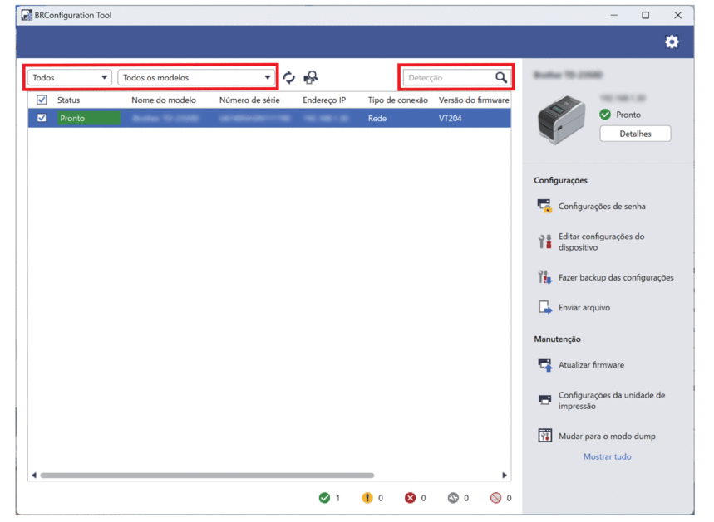Select Mudar para o modo dump
714x522 pixels.
tap(607, 436)
